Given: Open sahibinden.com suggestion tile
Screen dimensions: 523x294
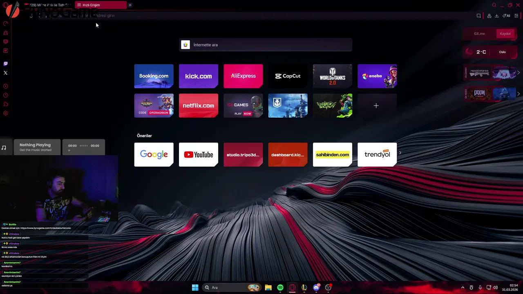Looking at the screenshot, I should click(333, 154).
